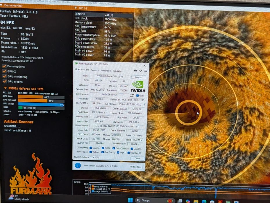This screenshot has width=270, height=203.
Task: Click the Driver Version field
Action: (x=117, y=126)
